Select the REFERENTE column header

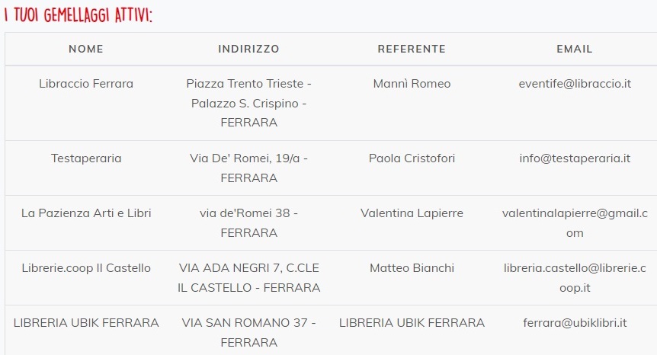412,49
